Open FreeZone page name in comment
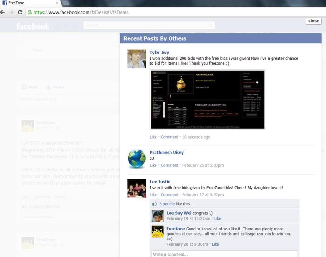 [176, 229]
